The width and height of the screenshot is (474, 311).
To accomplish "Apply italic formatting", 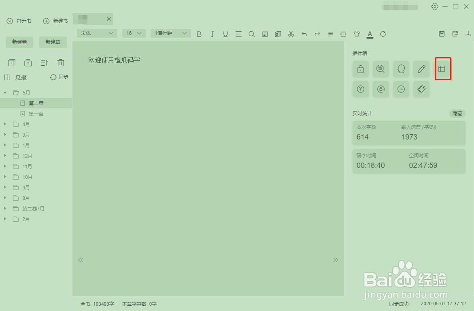I will pyautogui.click(x=212, y=34).
